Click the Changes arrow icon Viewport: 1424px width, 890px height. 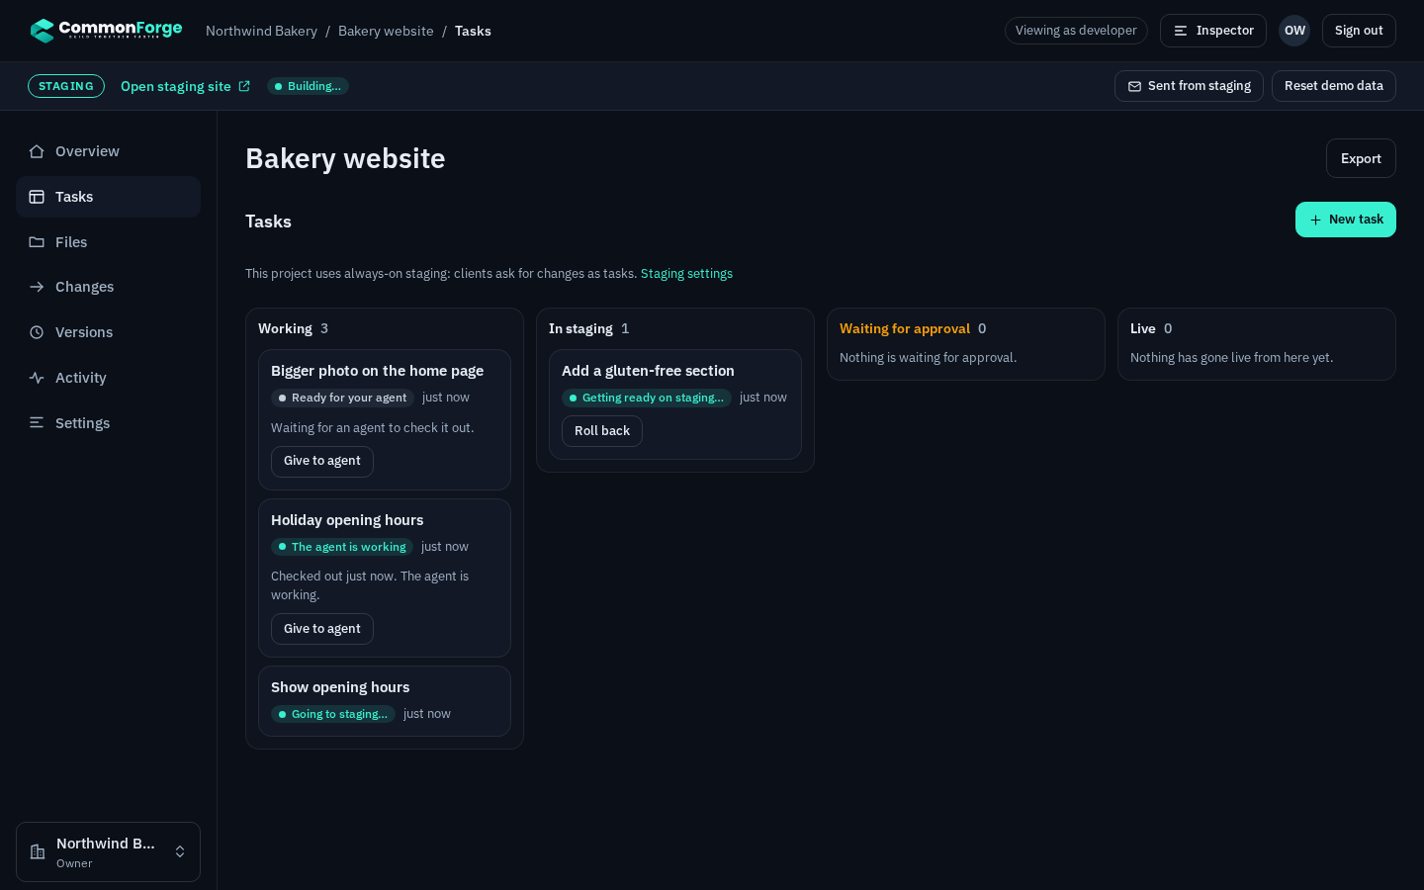pyautogui.click(x=37, y=287)
